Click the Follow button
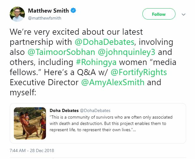Screen dimensions: 195x159 (158, 14)
